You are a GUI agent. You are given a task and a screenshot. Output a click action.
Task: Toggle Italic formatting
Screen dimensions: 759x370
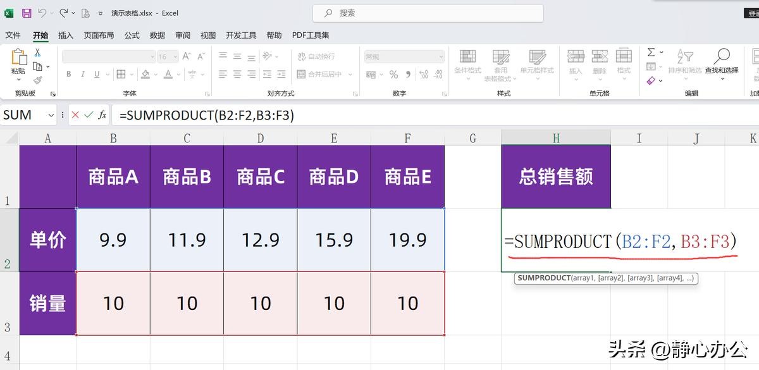coord(83,75)
